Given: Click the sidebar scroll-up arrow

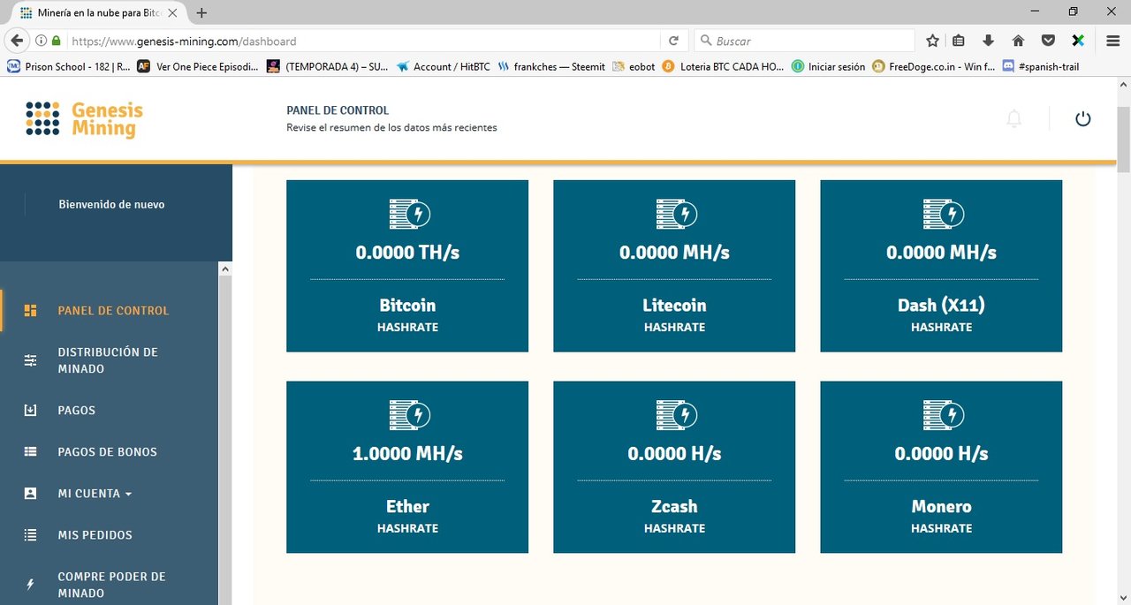Looking at the screenshot, I should (224, 268).
